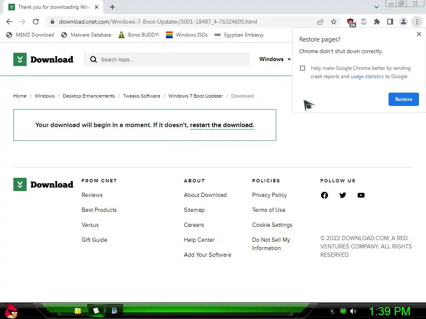The width and height of the screenshot is (426, 319).
Task: Click the green network tray icon
Action: click(343, 311)
